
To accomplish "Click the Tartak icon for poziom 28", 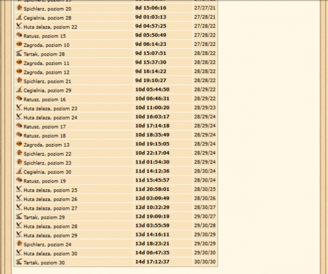I will click(19, 53).
